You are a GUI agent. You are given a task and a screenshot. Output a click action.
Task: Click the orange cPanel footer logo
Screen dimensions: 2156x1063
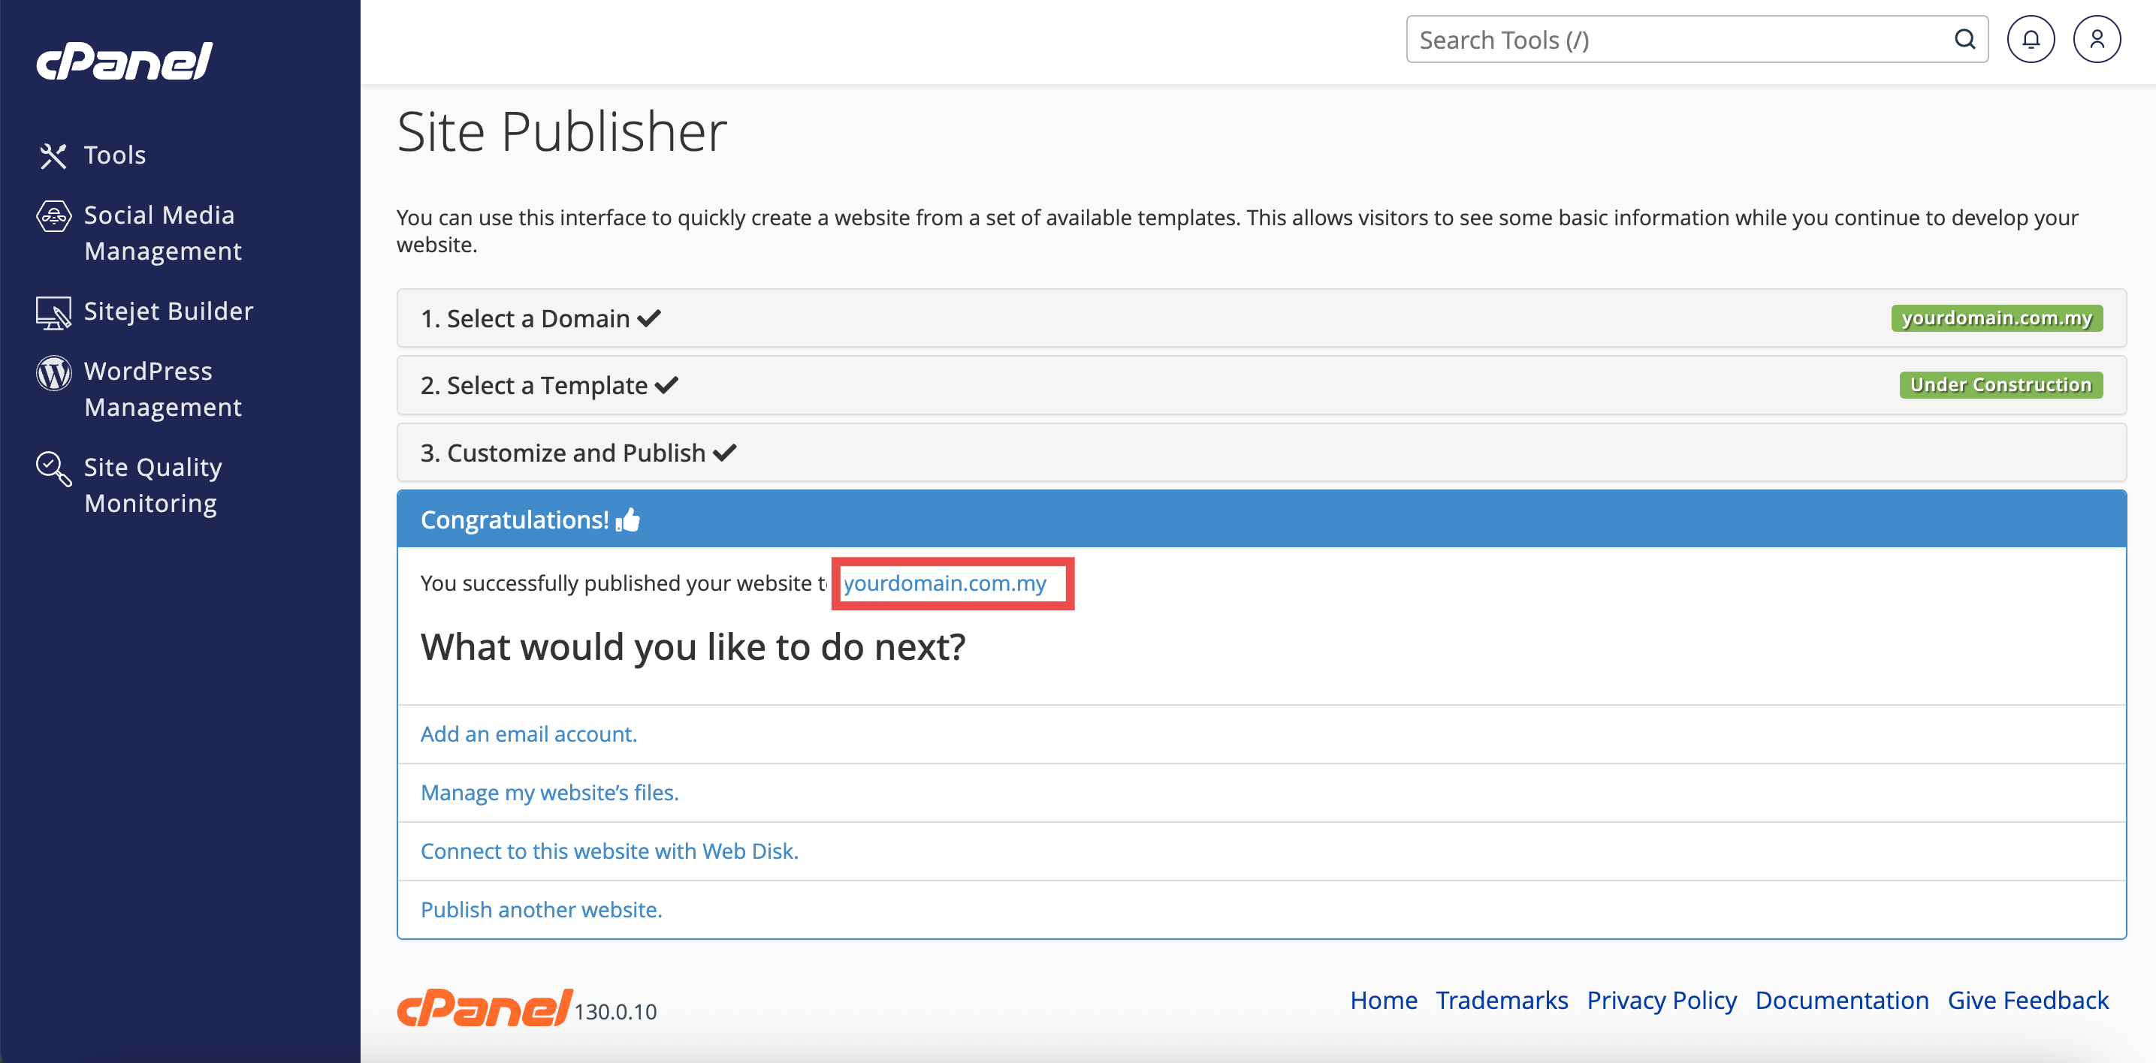pos(485,1007)
